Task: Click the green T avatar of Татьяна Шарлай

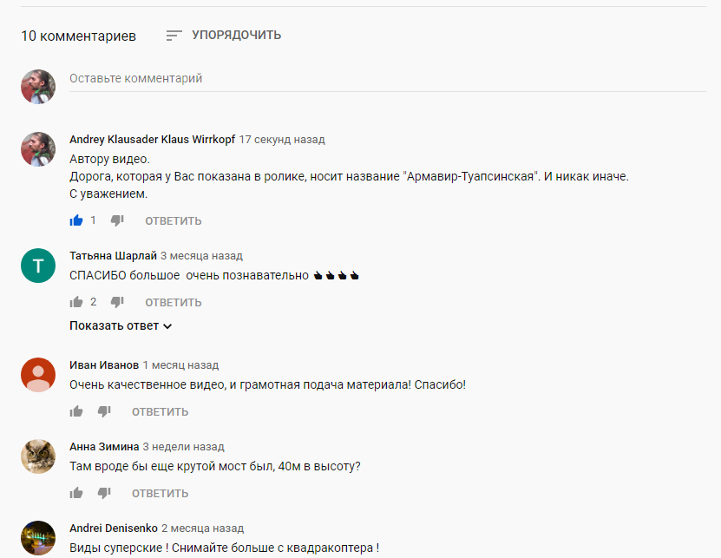Action: [x=38, y=266]
